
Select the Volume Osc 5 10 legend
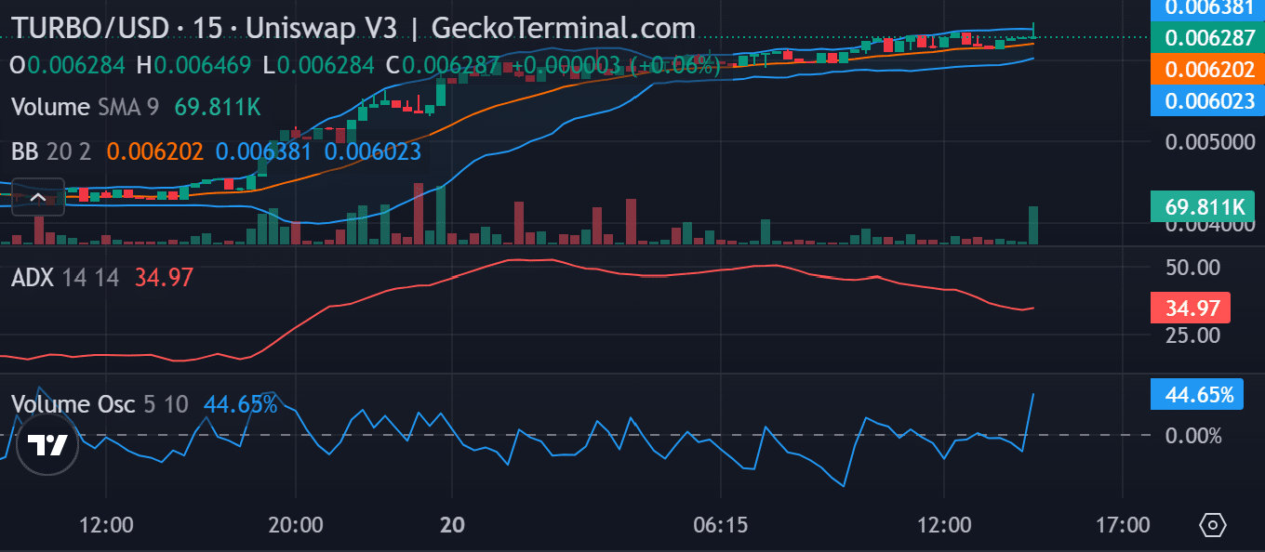pos(100,404)
